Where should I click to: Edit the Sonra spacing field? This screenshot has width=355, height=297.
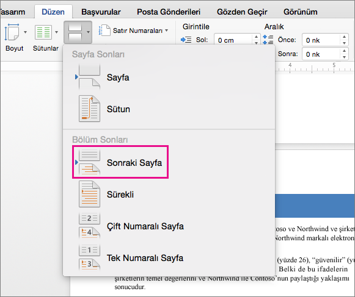click(321, 54)
